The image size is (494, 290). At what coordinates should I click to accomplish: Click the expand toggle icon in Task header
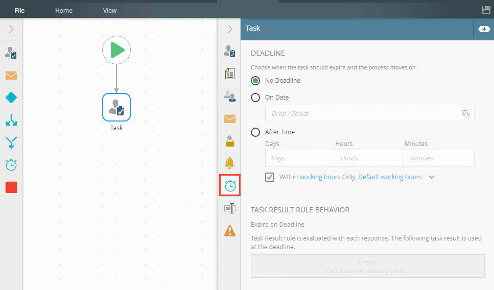[x=484, y=29]
